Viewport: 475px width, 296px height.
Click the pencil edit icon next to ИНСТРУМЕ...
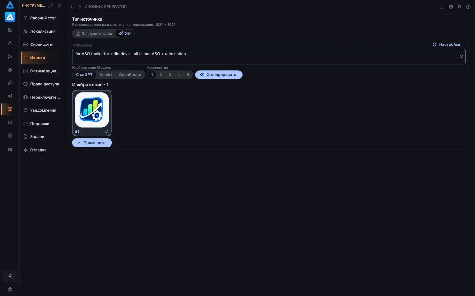point(50,5)
